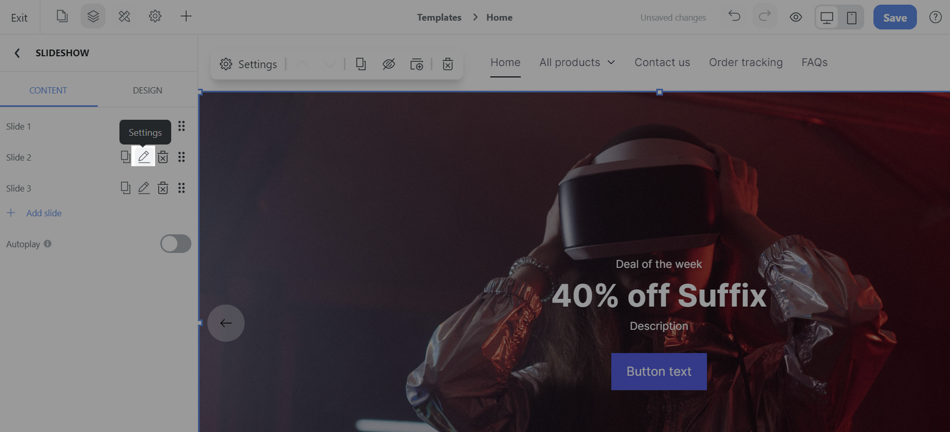Open the Home menu item in site navigation
The height and width of the screenshot is (432, 950).
click(x=505, y=62)
